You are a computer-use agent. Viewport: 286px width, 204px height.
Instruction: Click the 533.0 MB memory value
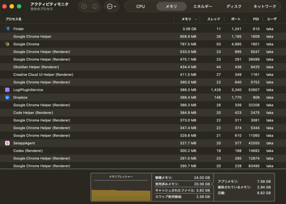coord(188,52)
